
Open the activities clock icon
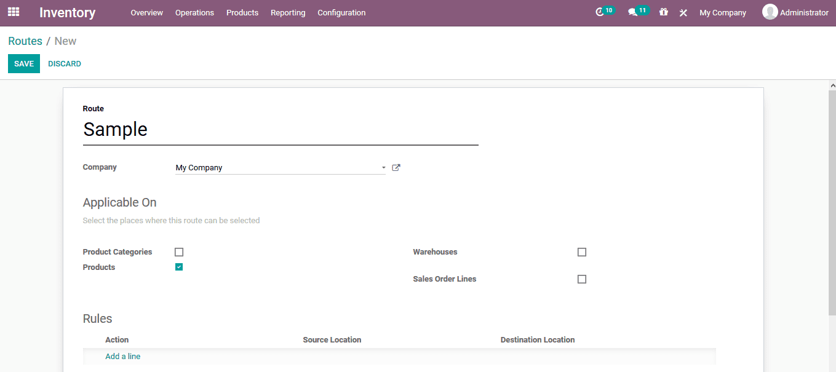point(602,12)
